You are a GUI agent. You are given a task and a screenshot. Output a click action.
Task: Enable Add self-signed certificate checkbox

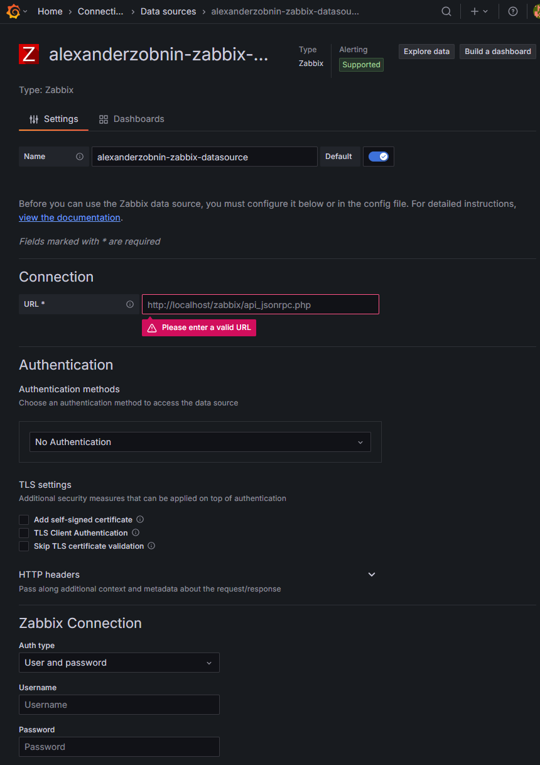point(24,520)
